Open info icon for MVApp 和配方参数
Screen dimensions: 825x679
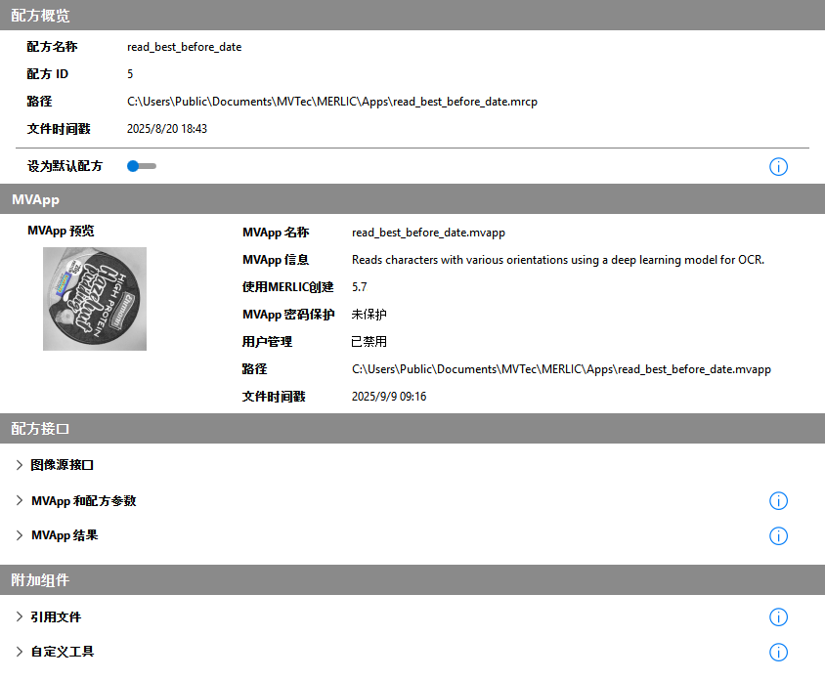(x=778, y=501)
